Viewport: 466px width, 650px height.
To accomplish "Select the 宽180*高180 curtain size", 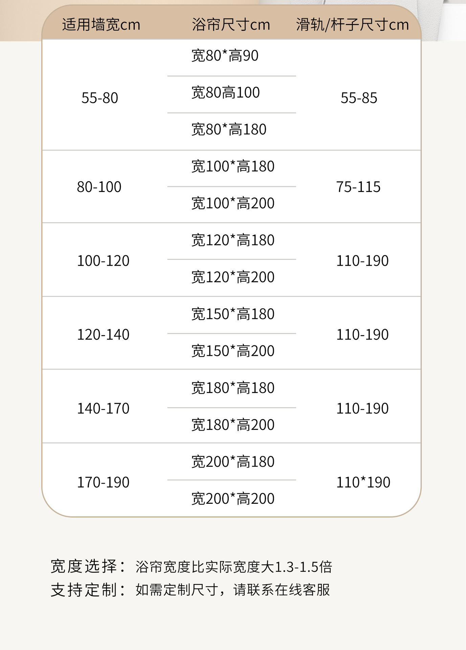I will 233,388.
